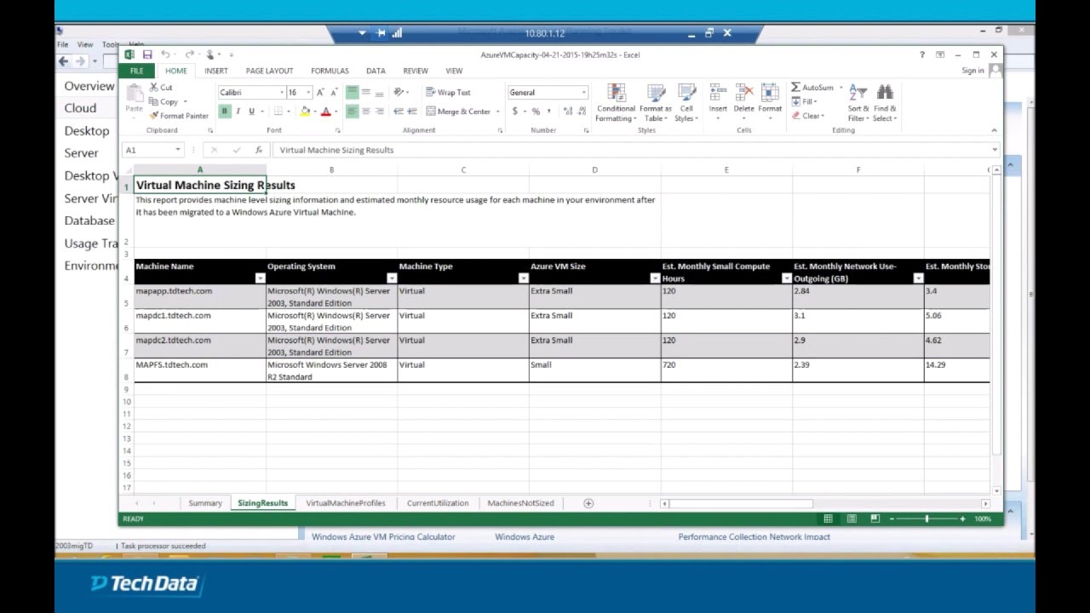This screenshot has width=1090, height=613.
Task: Open the Find & Select binoculars menu
Action: 885,103
